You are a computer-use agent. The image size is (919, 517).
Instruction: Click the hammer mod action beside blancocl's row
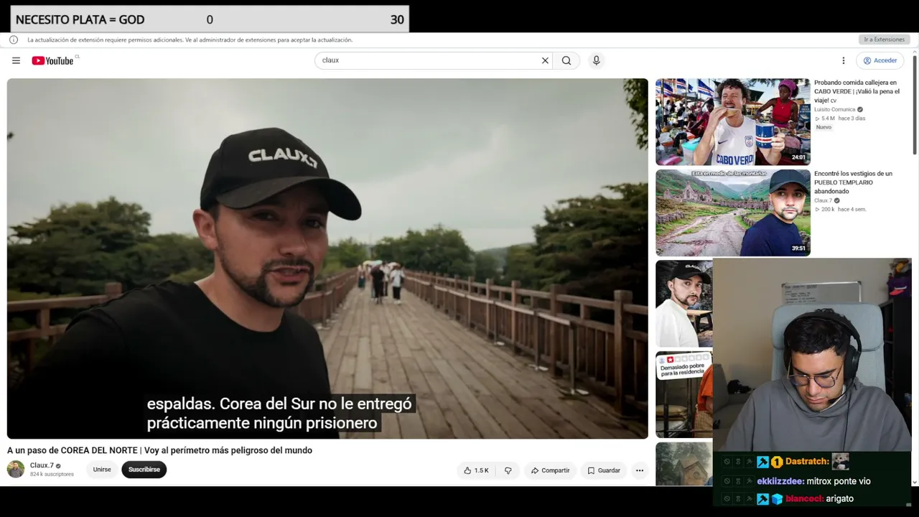click(x=750, y=499)
